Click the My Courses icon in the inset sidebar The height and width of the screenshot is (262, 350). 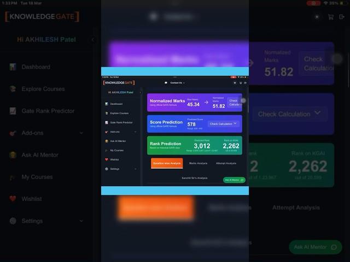[x=107, y=151]
